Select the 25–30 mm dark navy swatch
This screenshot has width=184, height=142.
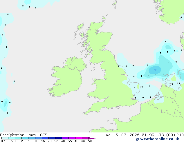tap(59, 138)
